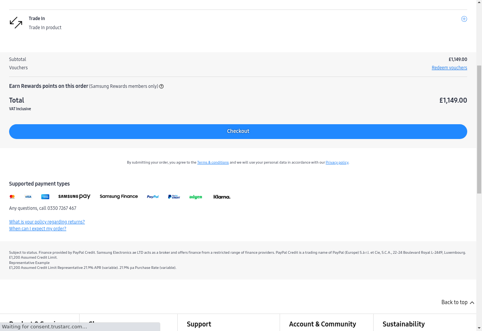This screenshot has height=331, width=482.
Task: Expand the Trade In section plus icon
Action: pyautogui.click(x=464, y=19)
